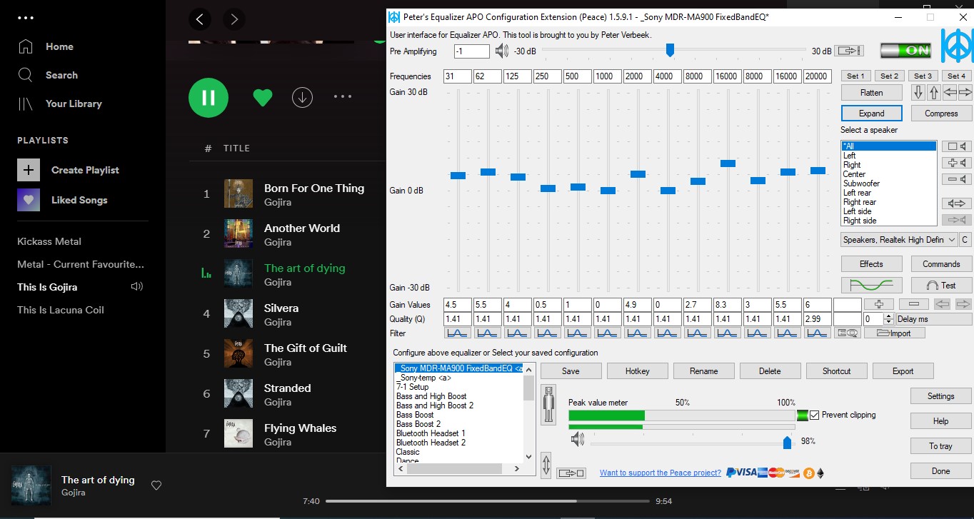Click the Flatten button
This screenshot has height=519, width=974.
871,93
